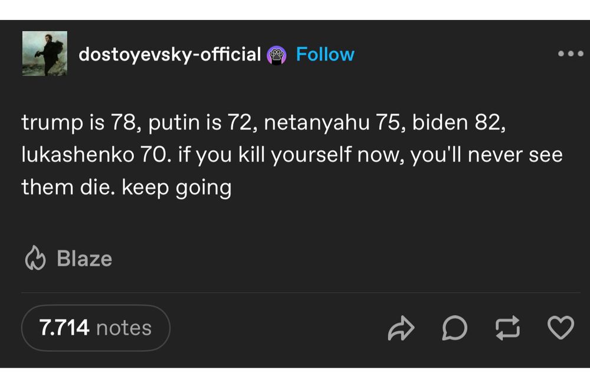Click the Blaze flame icon
This screenshot has width=590, height=373.
pyautogui.click(x=35, y=259)
